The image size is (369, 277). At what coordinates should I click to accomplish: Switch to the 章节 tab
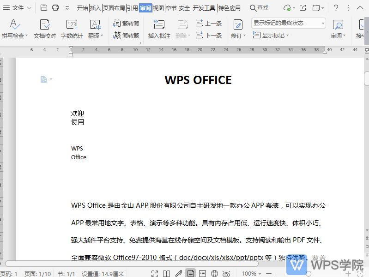(171, 8)
